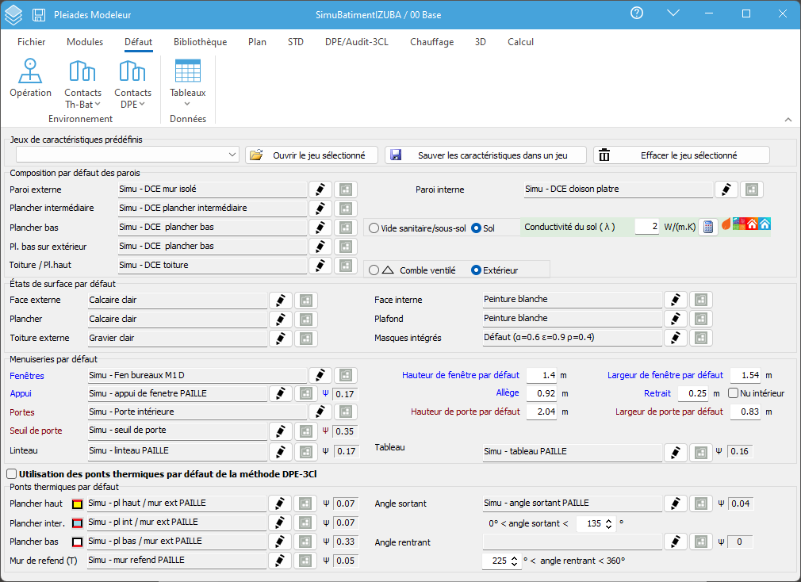Viewport: 801px width, 582px height.
Task: Select Comble ventilé radio option
Action: pyautogui.click(x=374, y=270)
